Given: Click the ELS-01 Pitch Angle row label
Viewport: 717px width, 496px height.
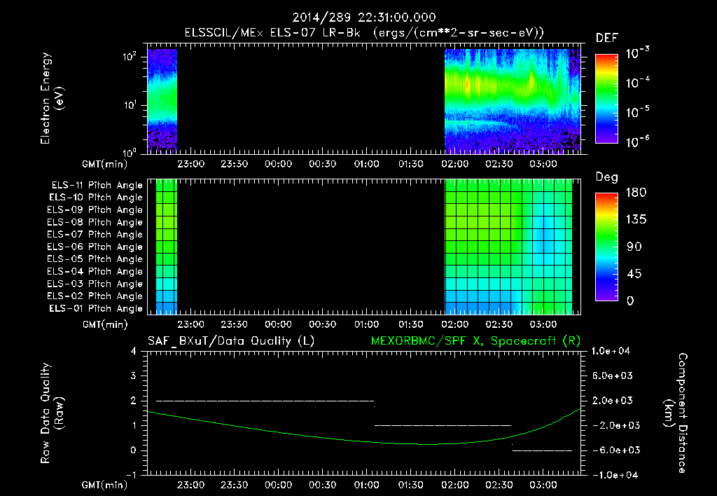Looking at the screenshot, I should tap(96, 308).
